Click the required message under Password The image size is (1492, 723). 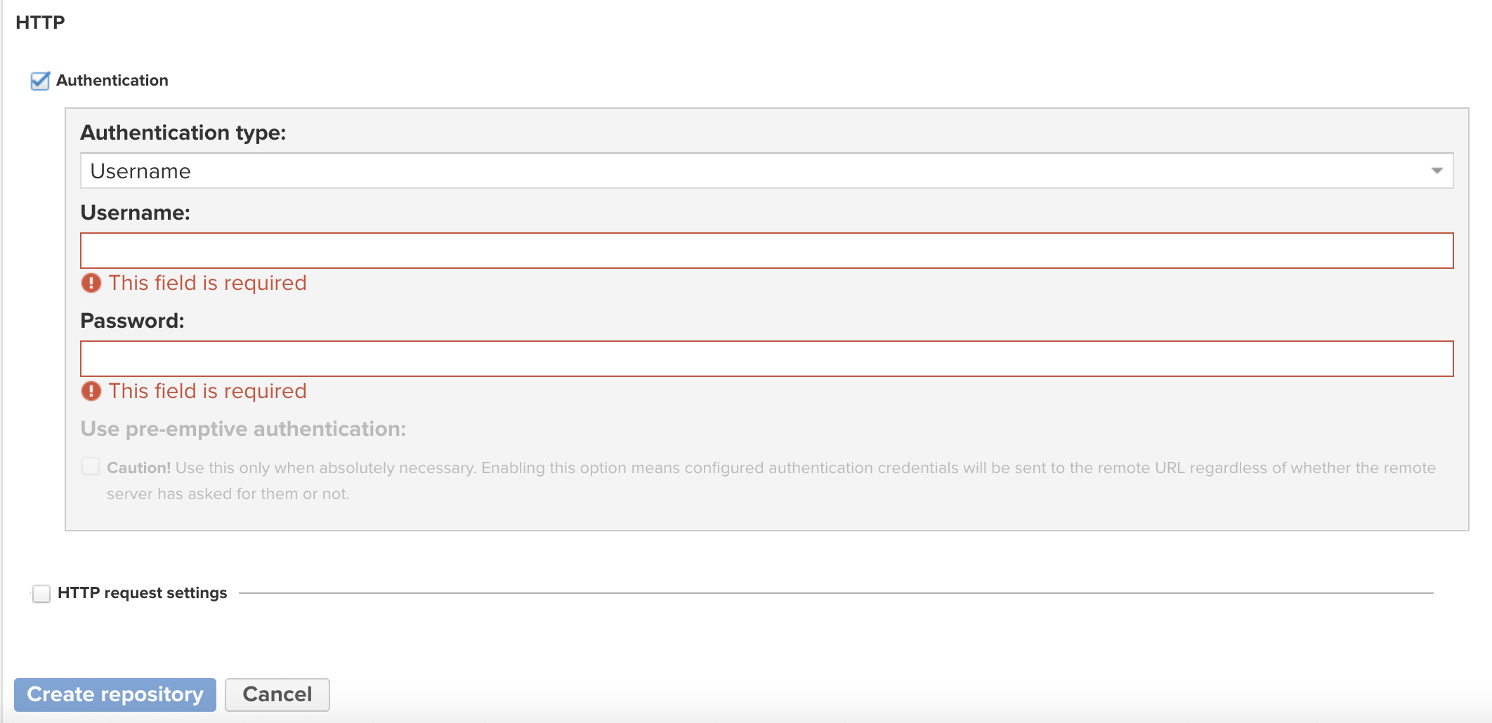coord(208,391)
